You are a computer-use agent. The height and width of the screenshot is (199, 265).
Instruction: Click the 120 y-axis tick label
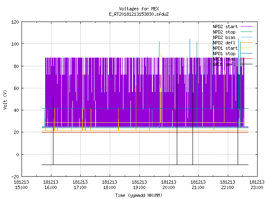[x=15, y=22]
